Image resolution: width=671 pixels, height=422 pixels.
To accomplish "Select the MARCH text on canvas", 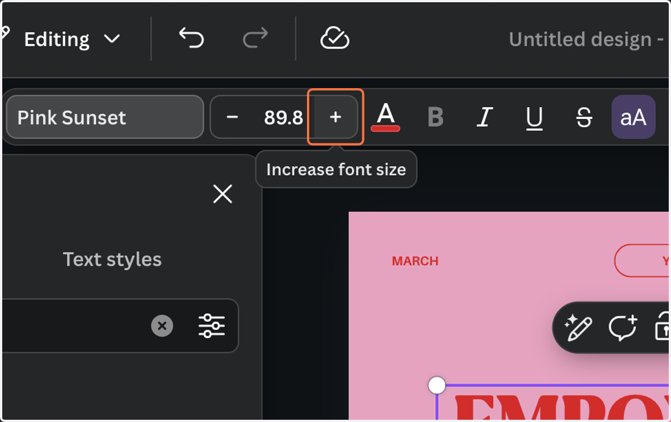I will pos(415,261).
